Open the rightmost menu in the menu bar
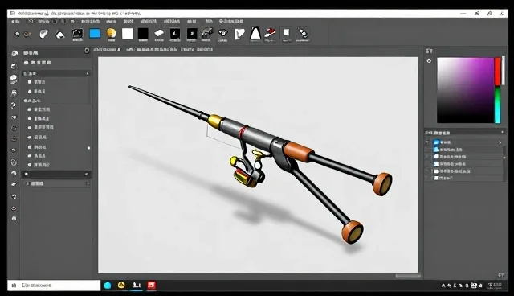 [231, 21]
